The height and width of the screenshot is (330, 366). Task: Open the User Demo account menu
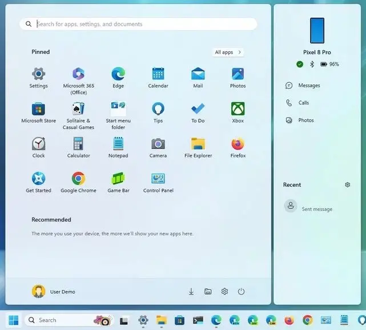pyautogui.click(x=54, y=292)
